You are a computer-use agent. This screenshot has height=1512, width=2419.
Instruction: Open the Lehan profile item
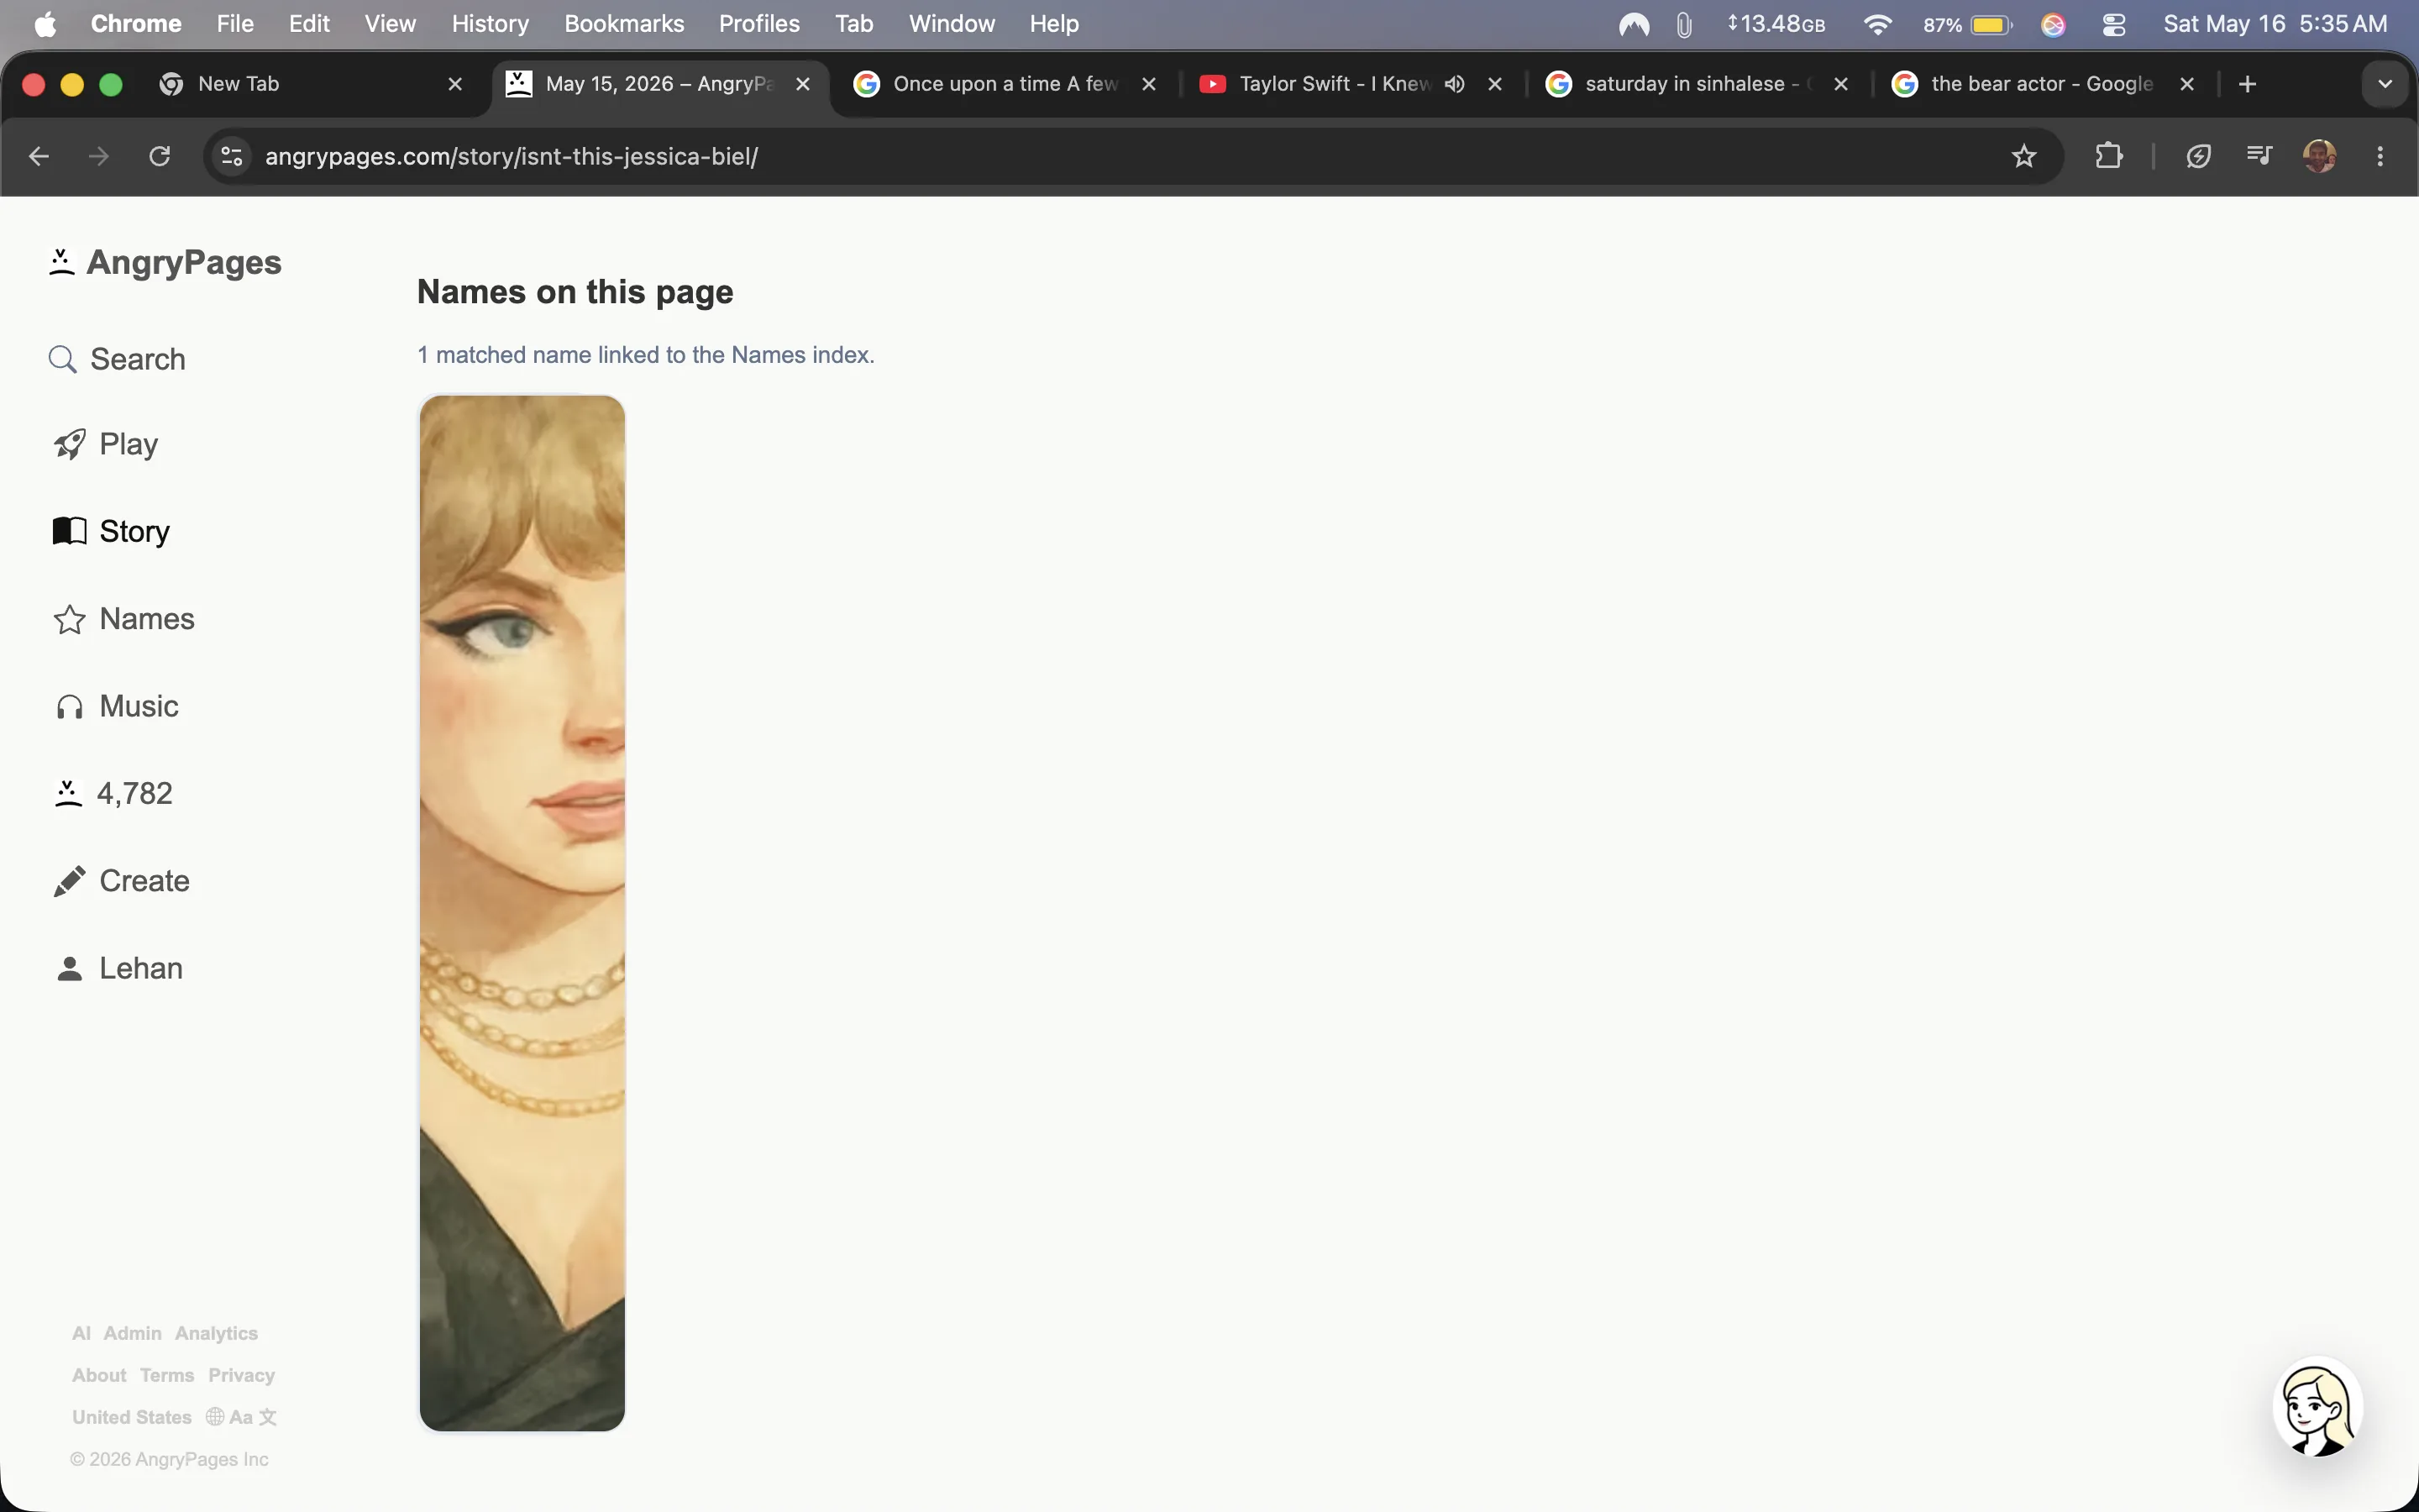(118, 968)
